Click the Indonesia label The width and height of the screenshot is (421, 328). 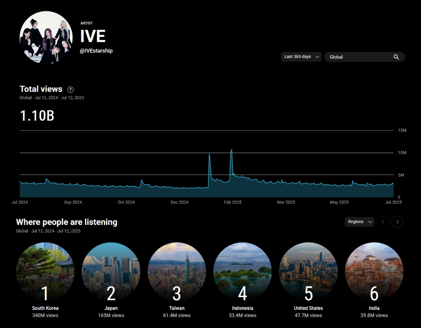[x=242, y=308]
